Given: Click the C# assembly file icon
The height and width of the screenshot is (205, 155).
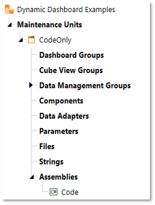Looking at the screenshot, I should 54,192.
